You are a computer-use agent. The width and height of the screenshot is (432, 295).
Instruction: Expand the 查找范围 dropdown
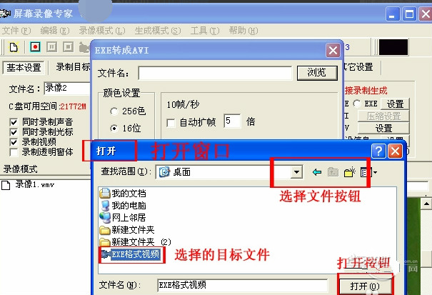(x=296, y=172)
